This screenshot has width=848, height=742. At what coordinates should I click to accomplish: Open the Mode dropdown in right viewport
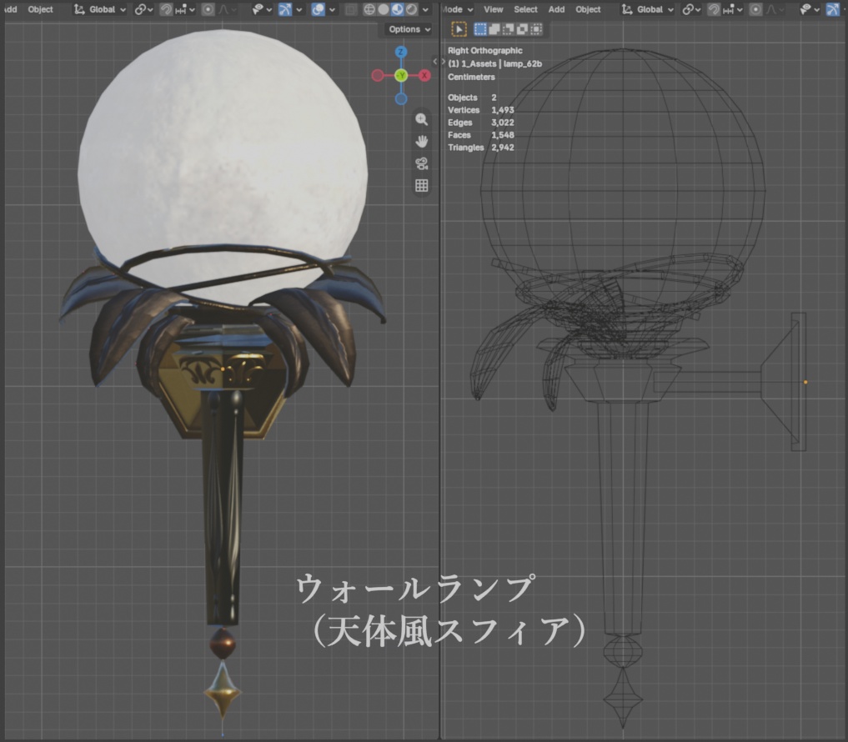458,9
